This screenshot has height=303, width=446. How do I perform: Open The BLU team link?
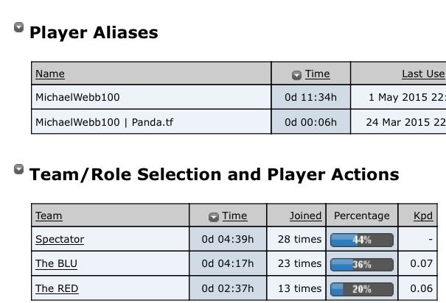coord(56,263)
